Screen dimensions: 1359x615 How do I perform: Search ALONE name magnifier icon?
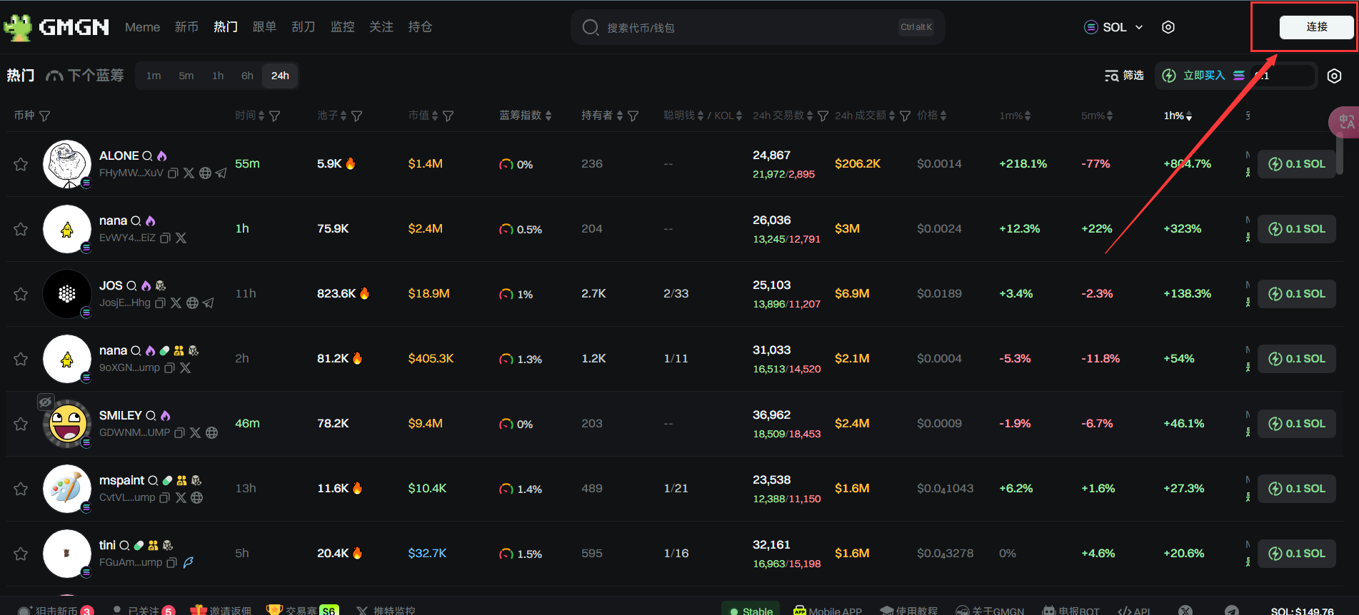pos(147,156)
